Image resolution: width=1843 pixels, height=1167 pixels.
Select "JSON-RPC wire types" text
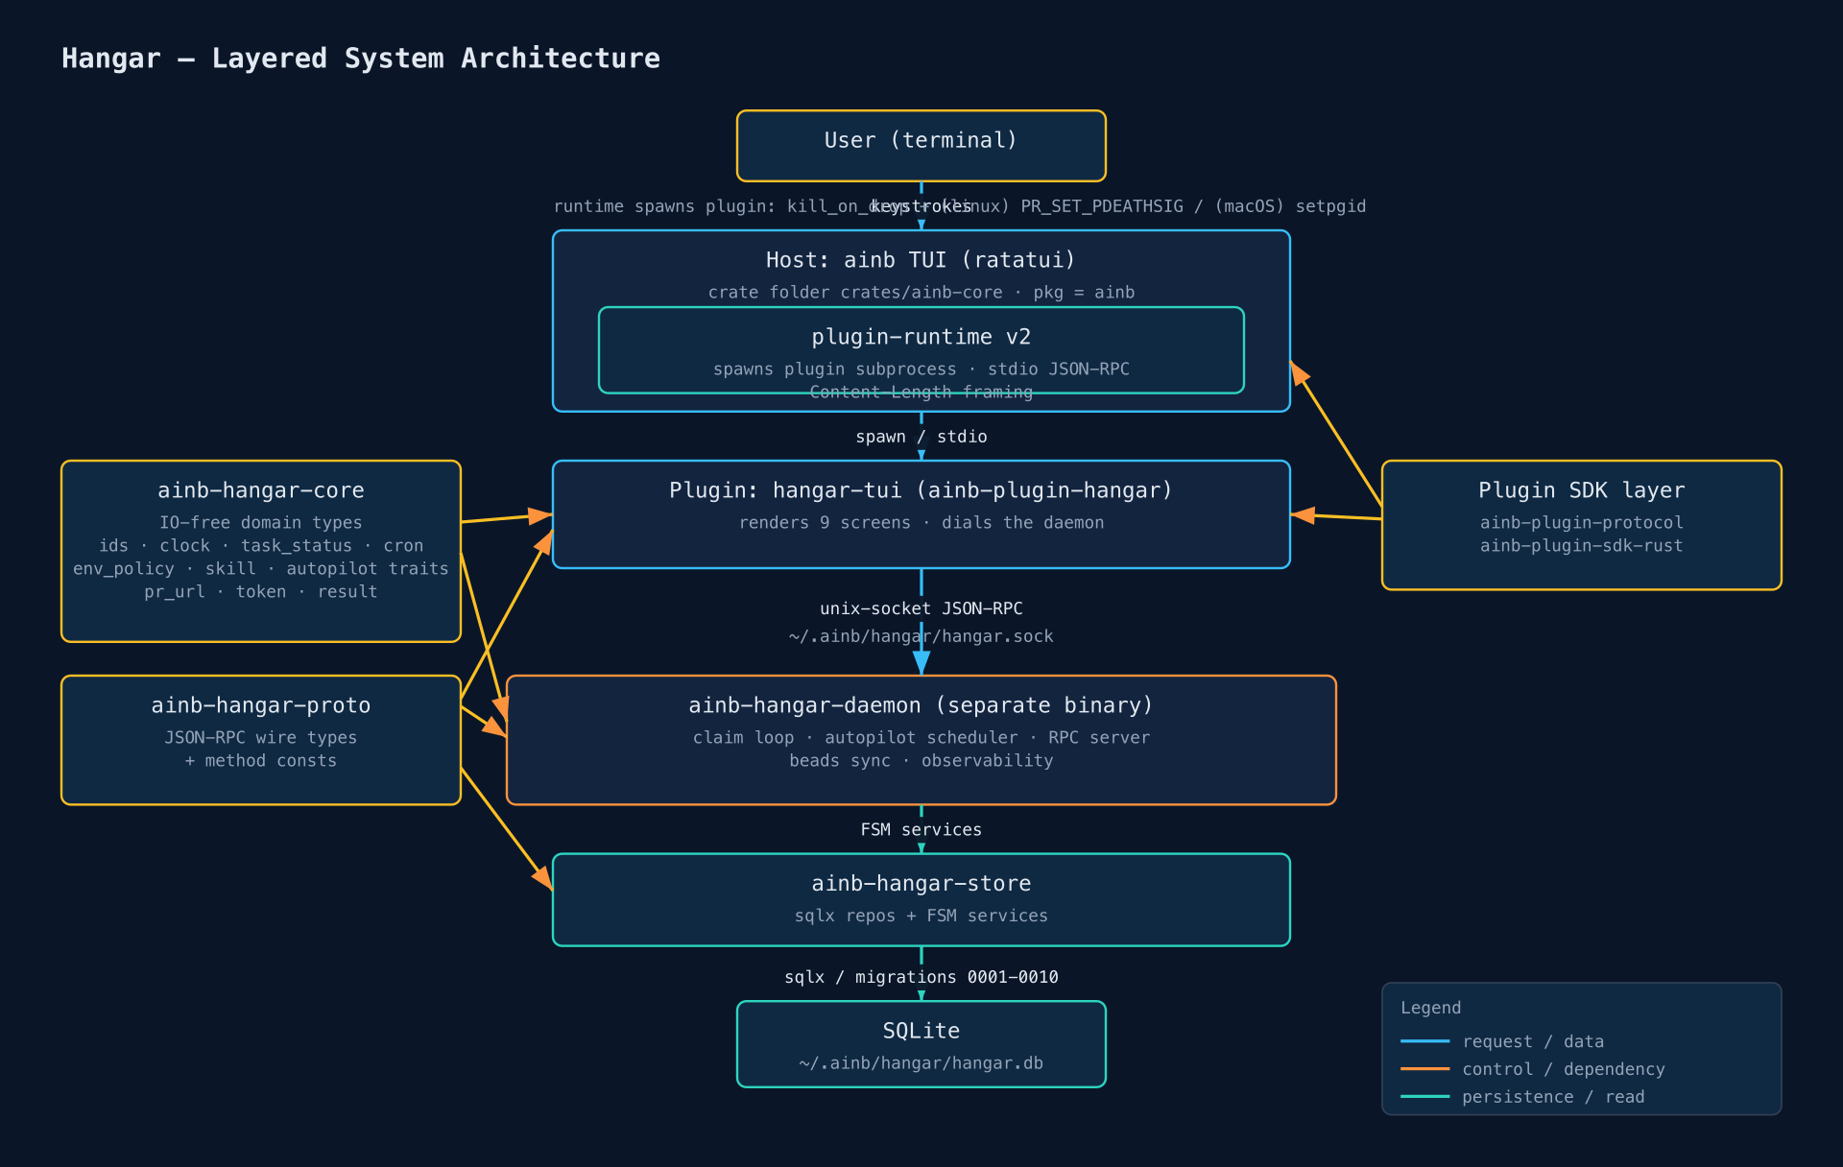[x=261, y=738]
